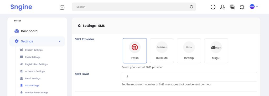This screenshot has width=269, height=96.
Task: Select Infobip as SMS provider
Action: 189,51
